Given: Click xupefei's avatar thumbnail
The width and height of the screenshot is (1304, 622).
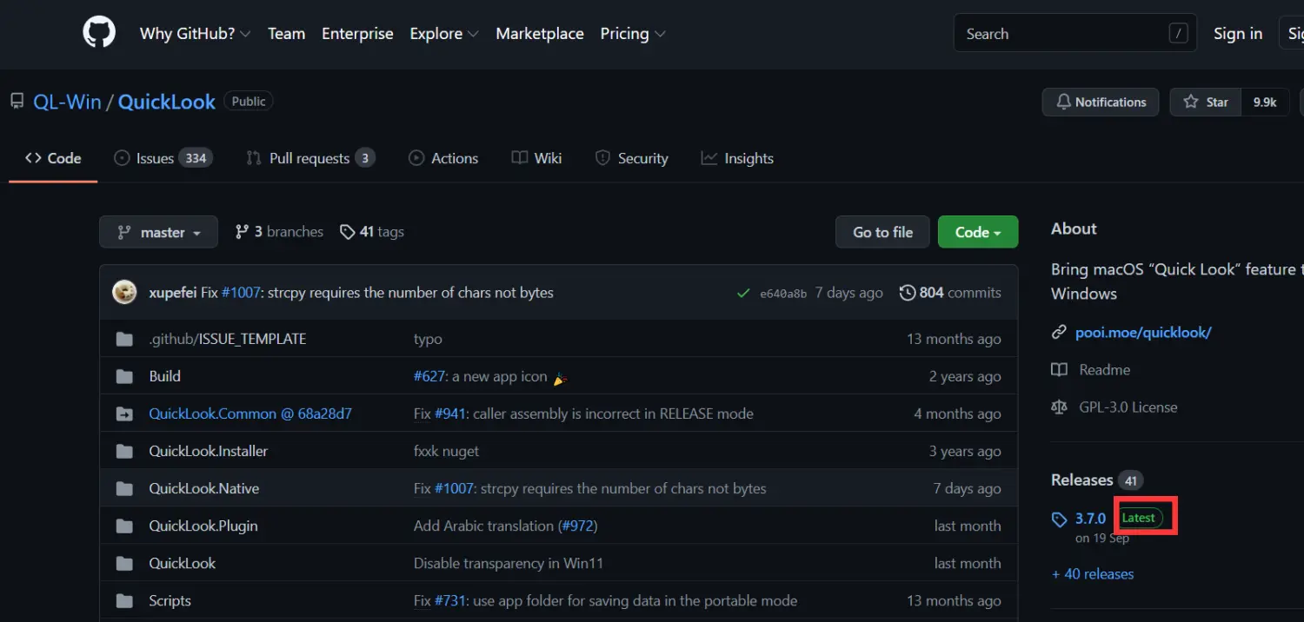Looking at the screenshot, I should [x=124, y=293].
